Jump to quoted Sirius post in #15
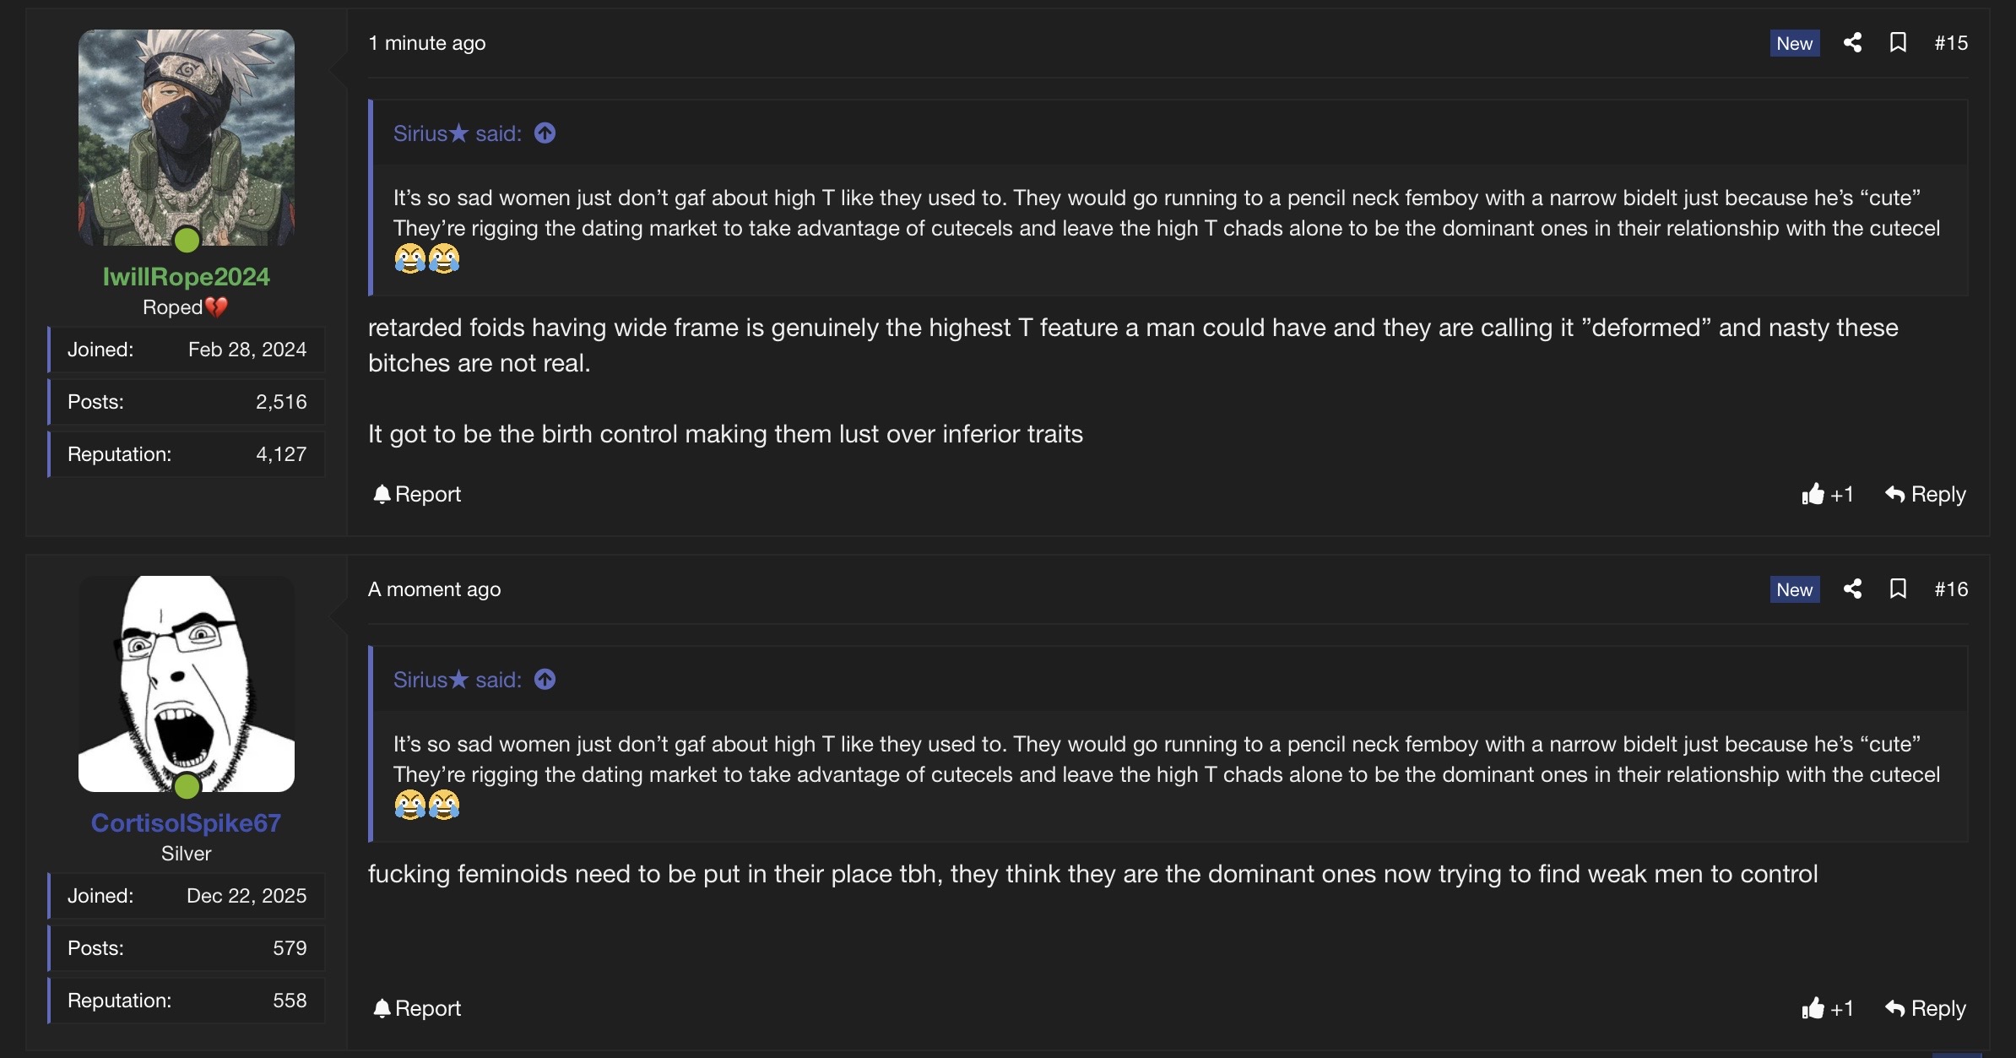The height and width of the screenshot is (1058, 2016). [545, 133]
